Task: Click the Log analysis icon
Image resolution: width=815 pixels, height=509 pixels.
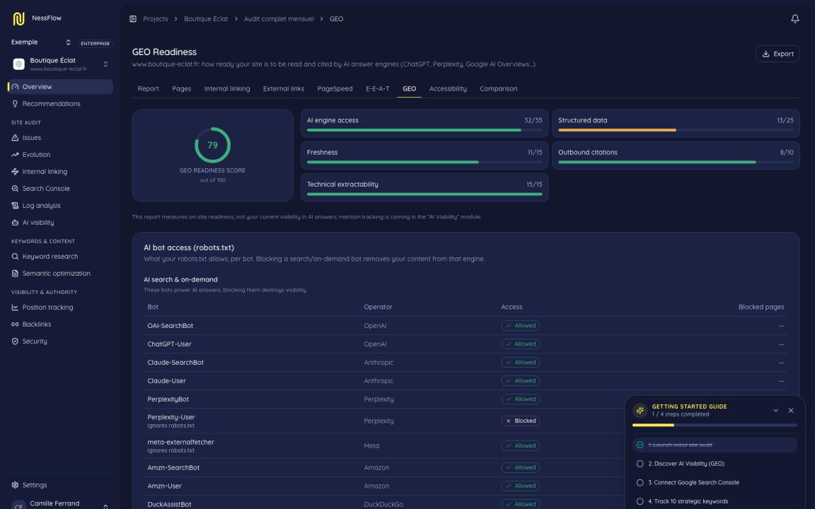Action: point(15,206)
